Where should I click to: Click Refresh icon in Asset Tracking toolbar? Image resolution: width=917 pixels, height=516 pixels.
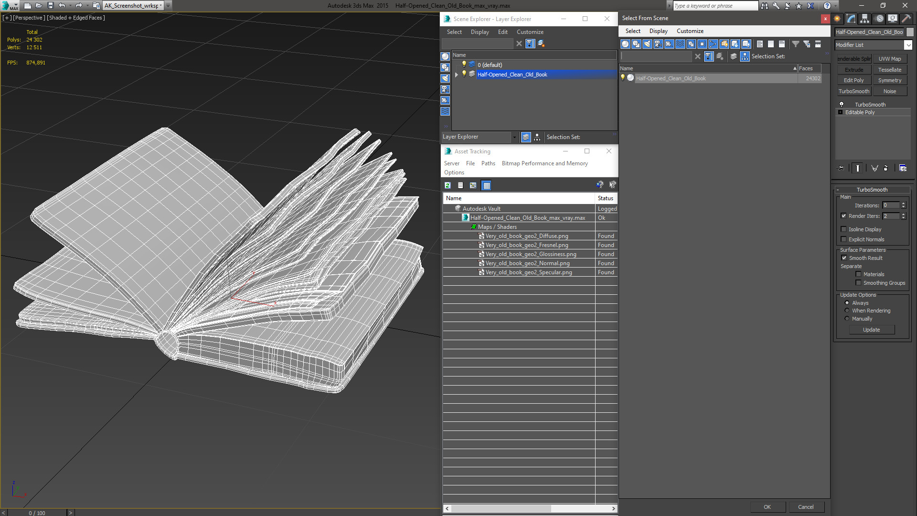pyautogui.click(x=448, y=185)
